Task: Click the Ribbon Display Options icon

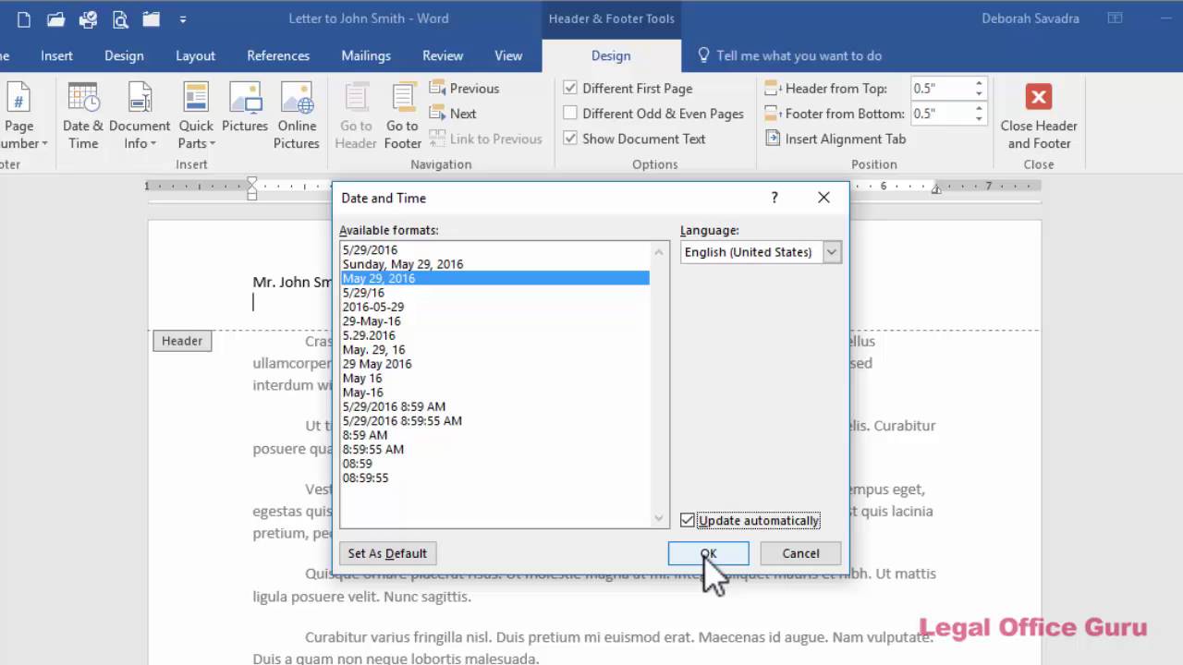Action: (x=1116, y=18)
